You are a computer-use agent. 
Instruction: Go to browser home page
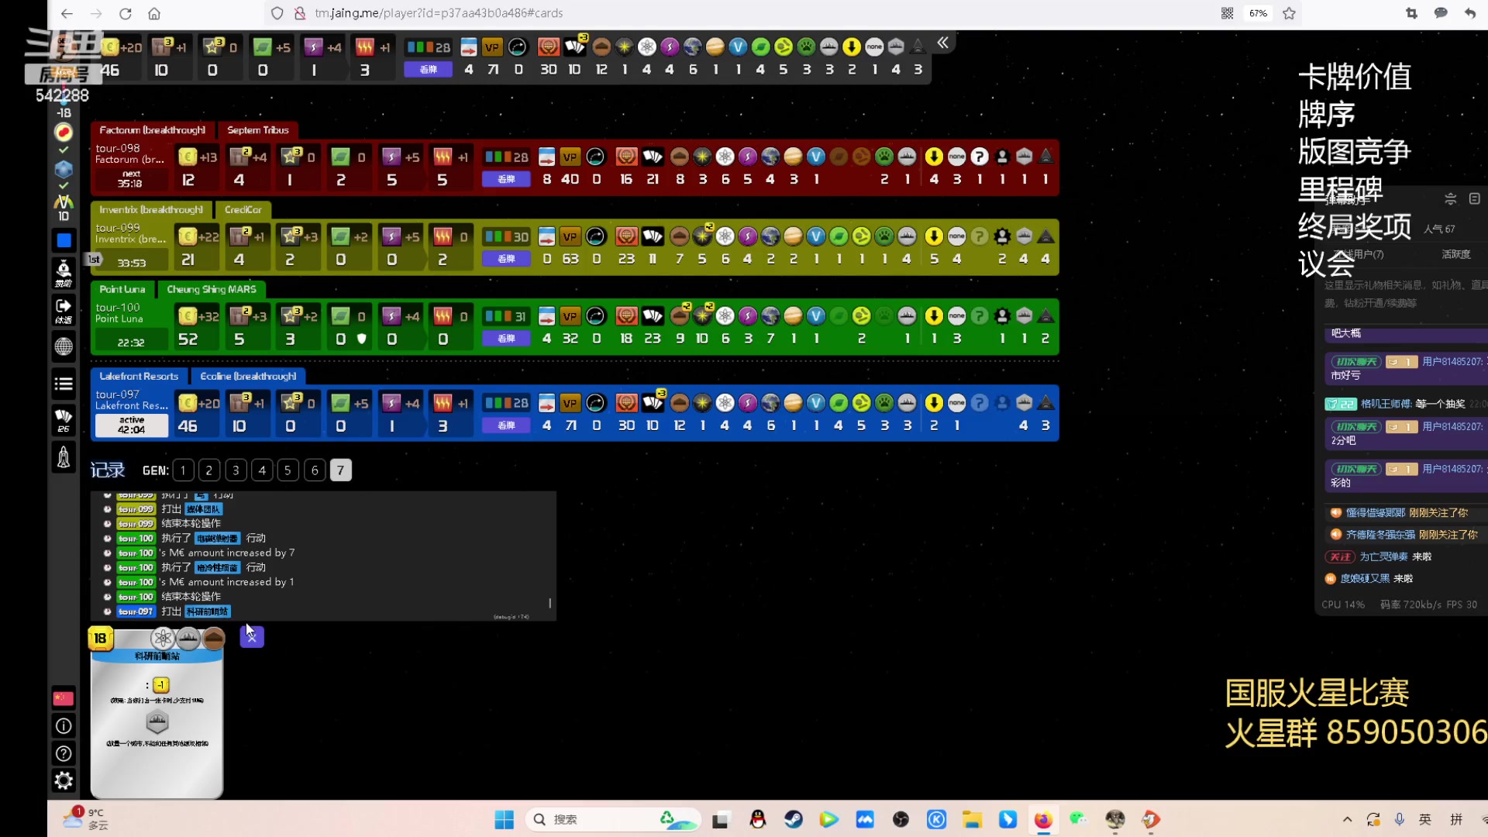tap(154, 13)
